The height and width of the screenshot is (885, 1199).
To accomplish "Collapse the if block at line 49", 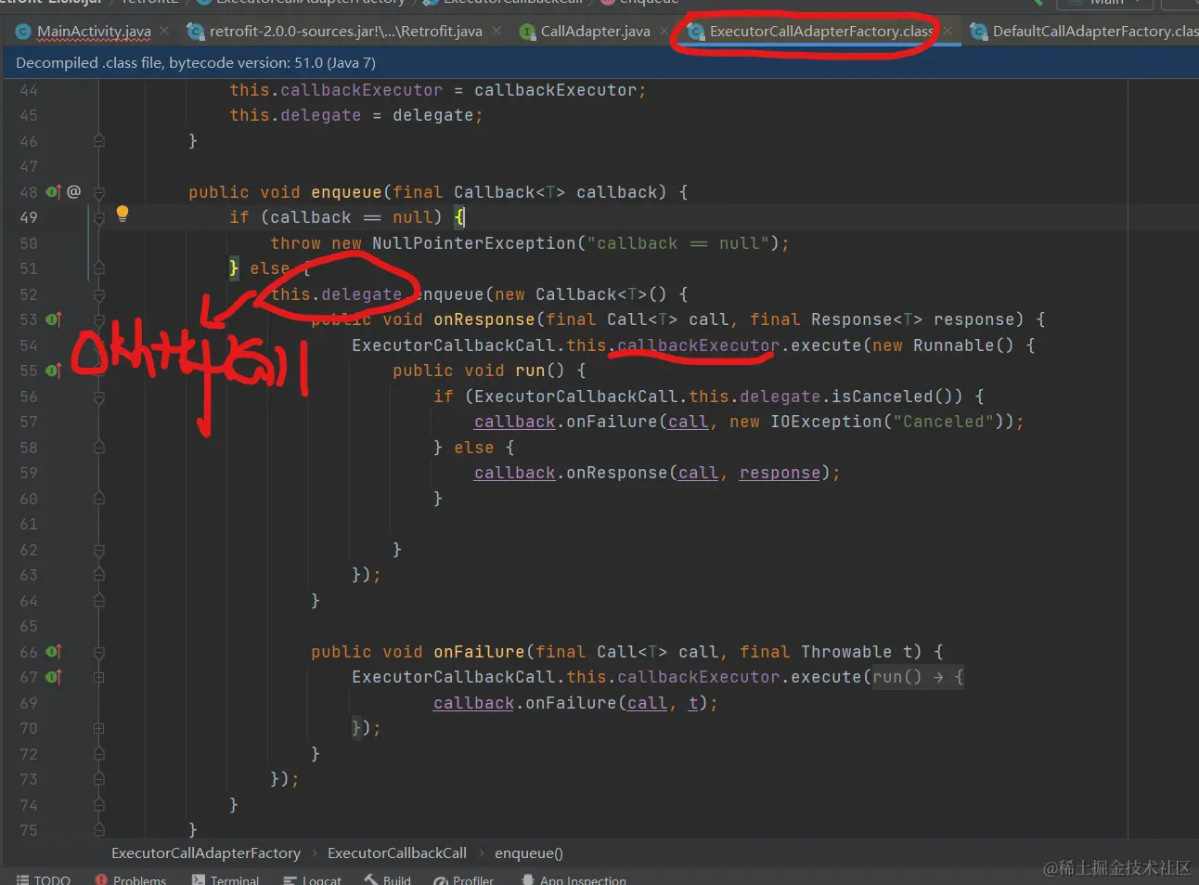I will coord(98,217).
